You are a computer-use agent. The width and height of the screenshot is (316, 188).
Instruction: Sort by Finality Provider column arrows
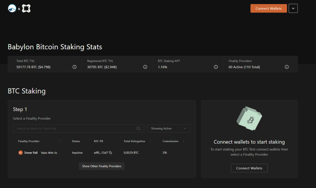(x=60, y=141)
